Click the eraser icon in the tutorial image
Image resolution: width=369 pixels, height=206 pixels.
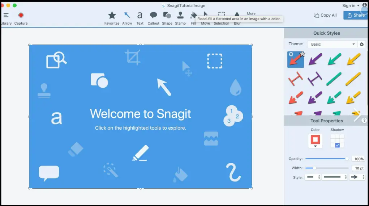click(76, 149)
